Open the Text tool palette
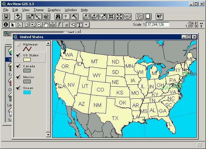206x149 pixels. tap(80, 25)
